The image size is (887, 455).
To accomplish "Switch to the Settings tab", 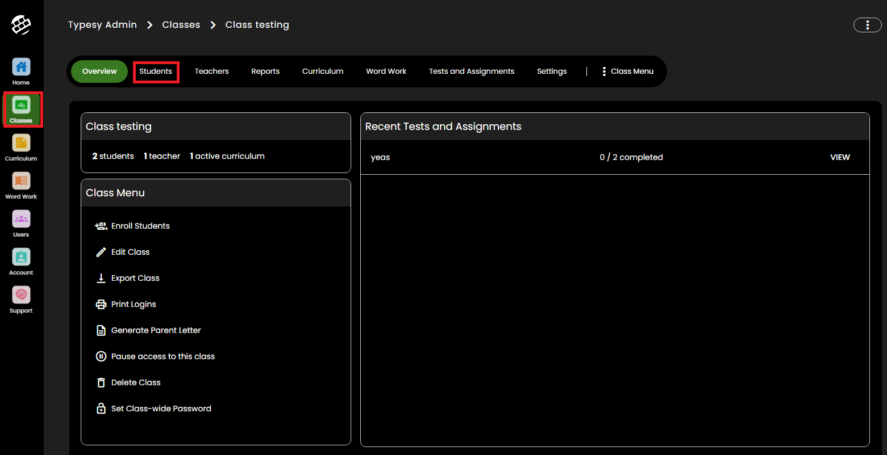I will coord(552,71).
